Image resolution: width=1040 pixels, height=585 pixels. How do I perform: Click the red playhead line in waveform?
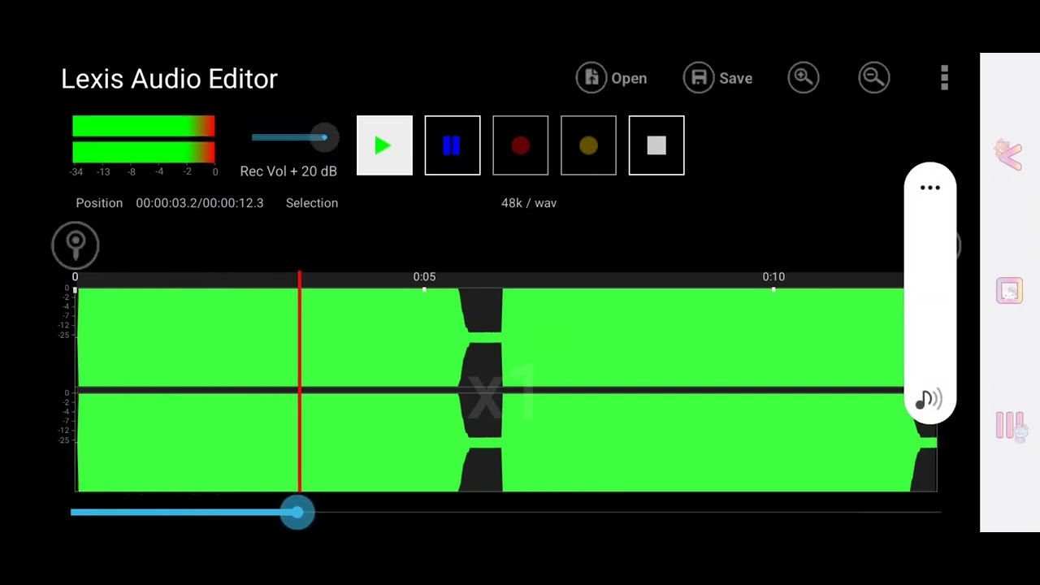(299, 382)
